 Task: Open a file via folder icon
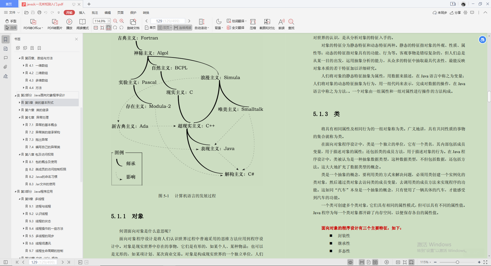(26, 13)
